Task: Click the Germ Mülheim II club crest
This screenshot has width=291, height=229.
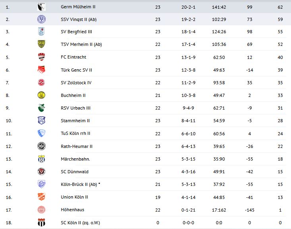Action: [41, 7]
